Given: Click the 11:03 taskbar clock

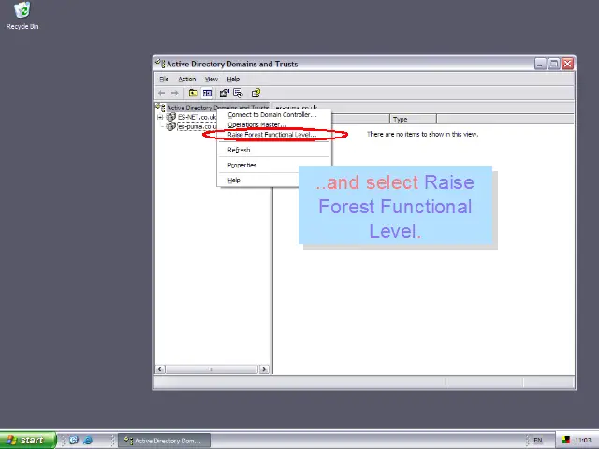Looking at the screenshot, I should (x=582, y=441).
